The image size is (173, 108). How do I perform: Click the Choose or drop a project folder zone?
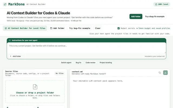(35, 92)
